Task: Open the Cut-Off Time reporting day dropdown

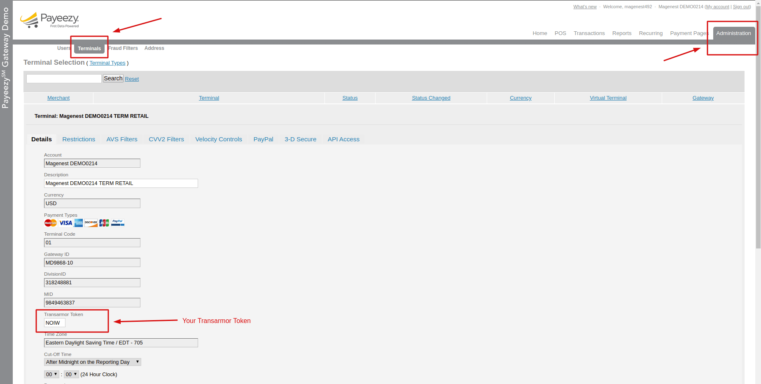Action: [93, 362]
